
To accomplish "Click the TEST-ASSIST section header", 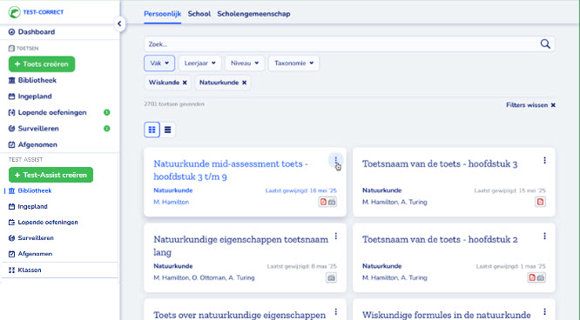I will 25,160.
